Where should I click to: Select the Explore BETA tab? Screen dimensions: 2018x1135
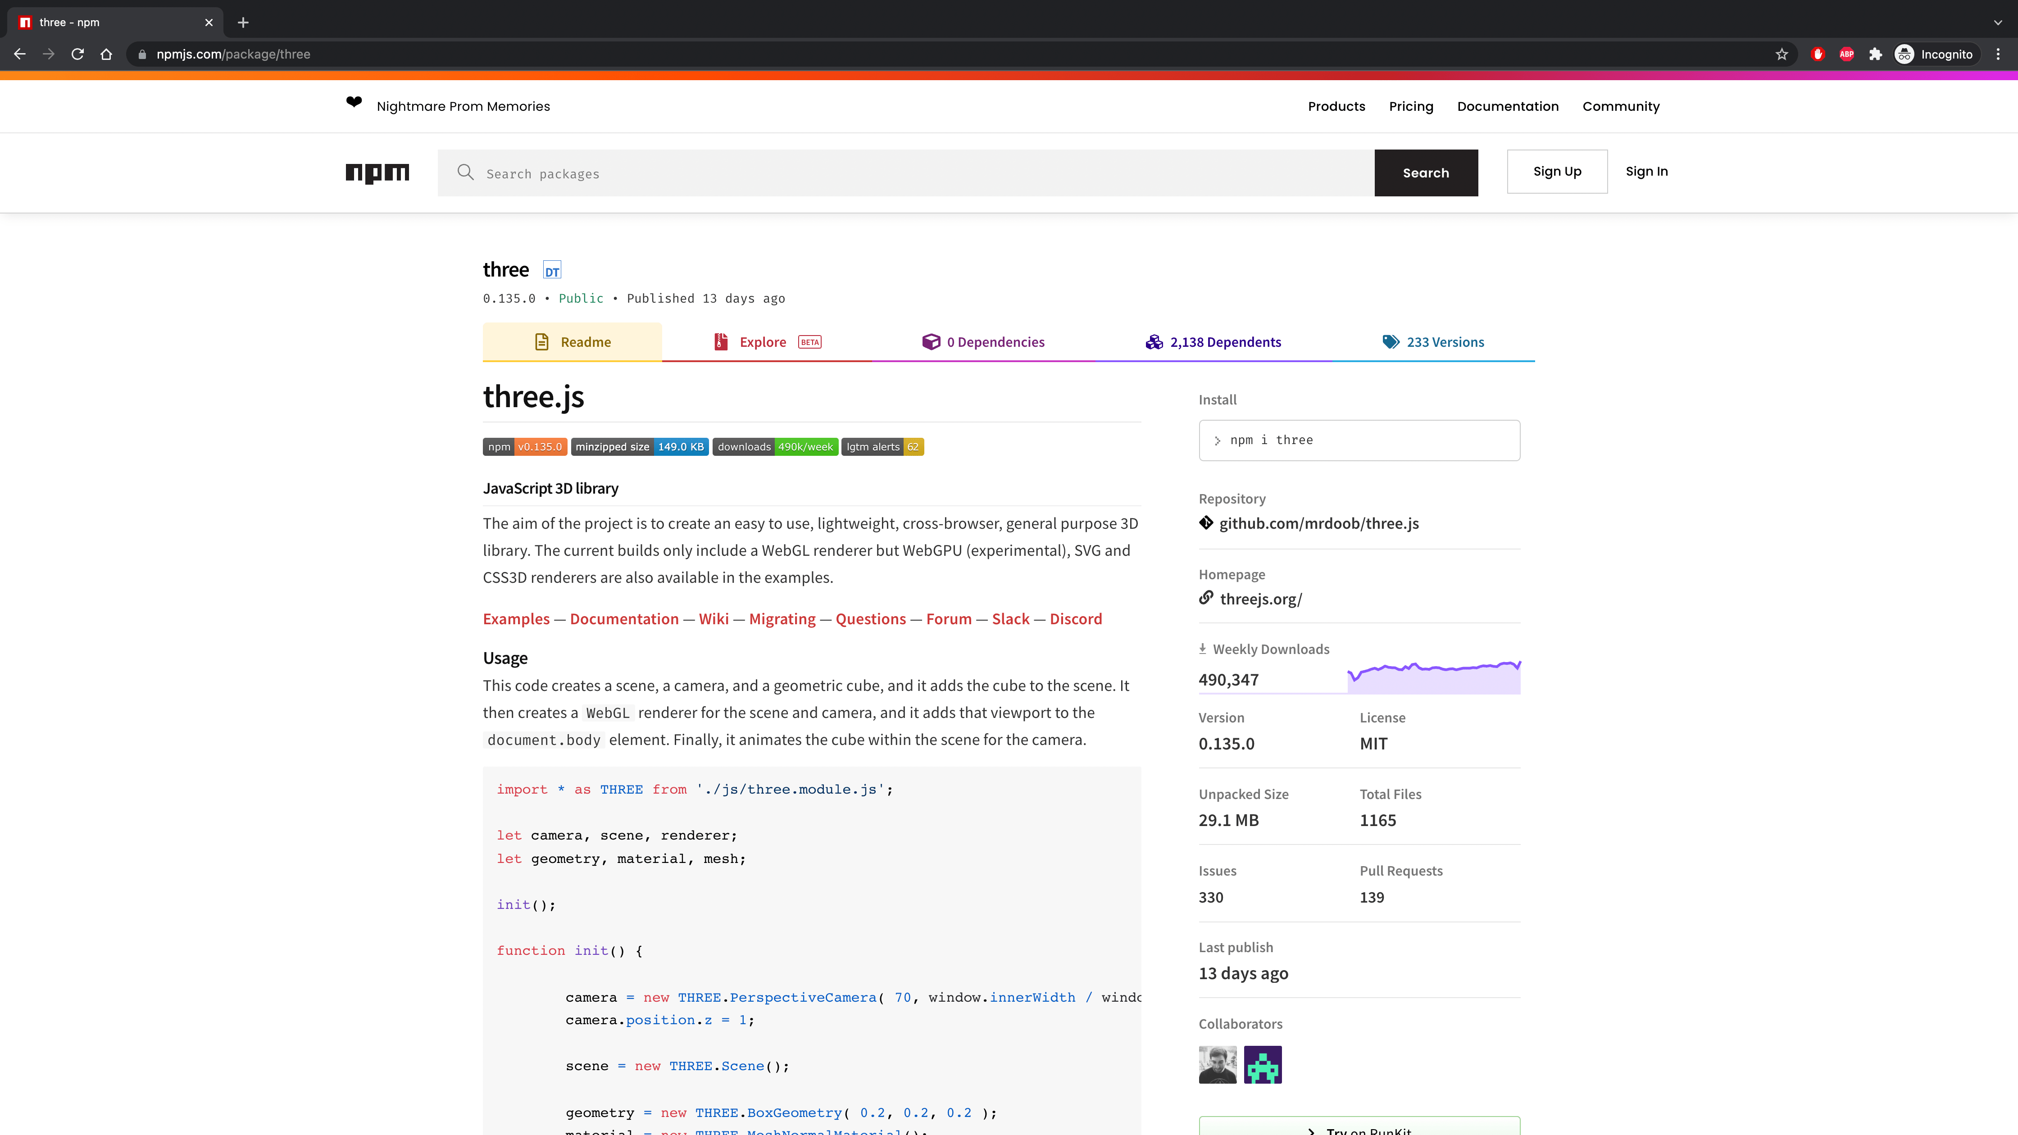pos(767,341)
